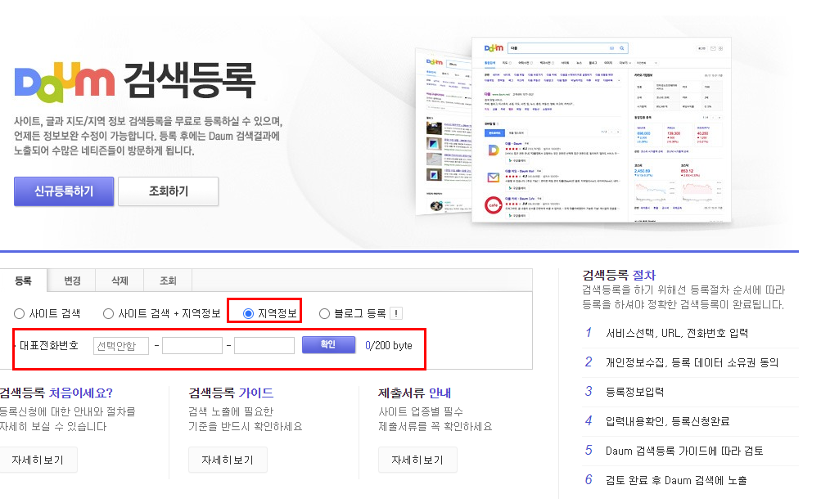The image size is (821, 503).
Task: Select the 사이트 검색 + 지역정보 radio option
Action: pyautogui.click(x=108, y=313)
